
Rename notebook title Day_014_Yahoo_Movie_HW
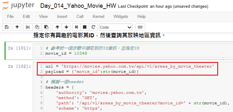click(x=78, y=6)
